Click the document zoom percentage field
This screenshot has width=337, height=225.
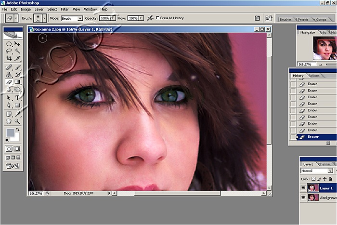point(36,193)
